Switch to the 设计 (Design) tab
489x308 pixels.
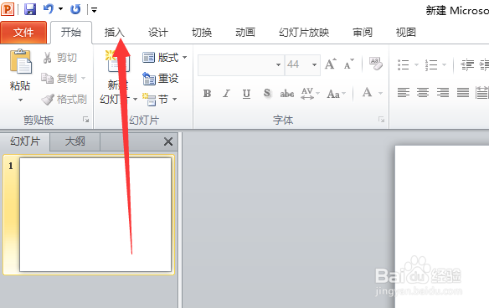(158, 33)
